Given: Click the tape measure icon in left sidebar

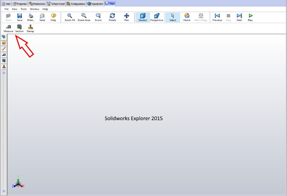Looking at the screenshot, I should tap(4, 55).
